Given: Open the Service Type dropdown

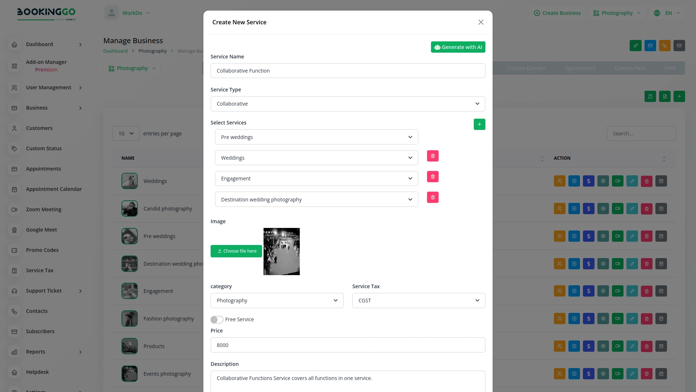Looking at the screenshot, I should 348,103.
